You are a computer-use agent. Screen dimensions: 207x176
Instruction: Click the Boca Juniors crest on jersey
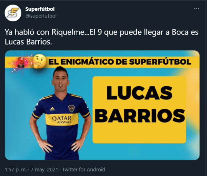click(x=71, y=108)
